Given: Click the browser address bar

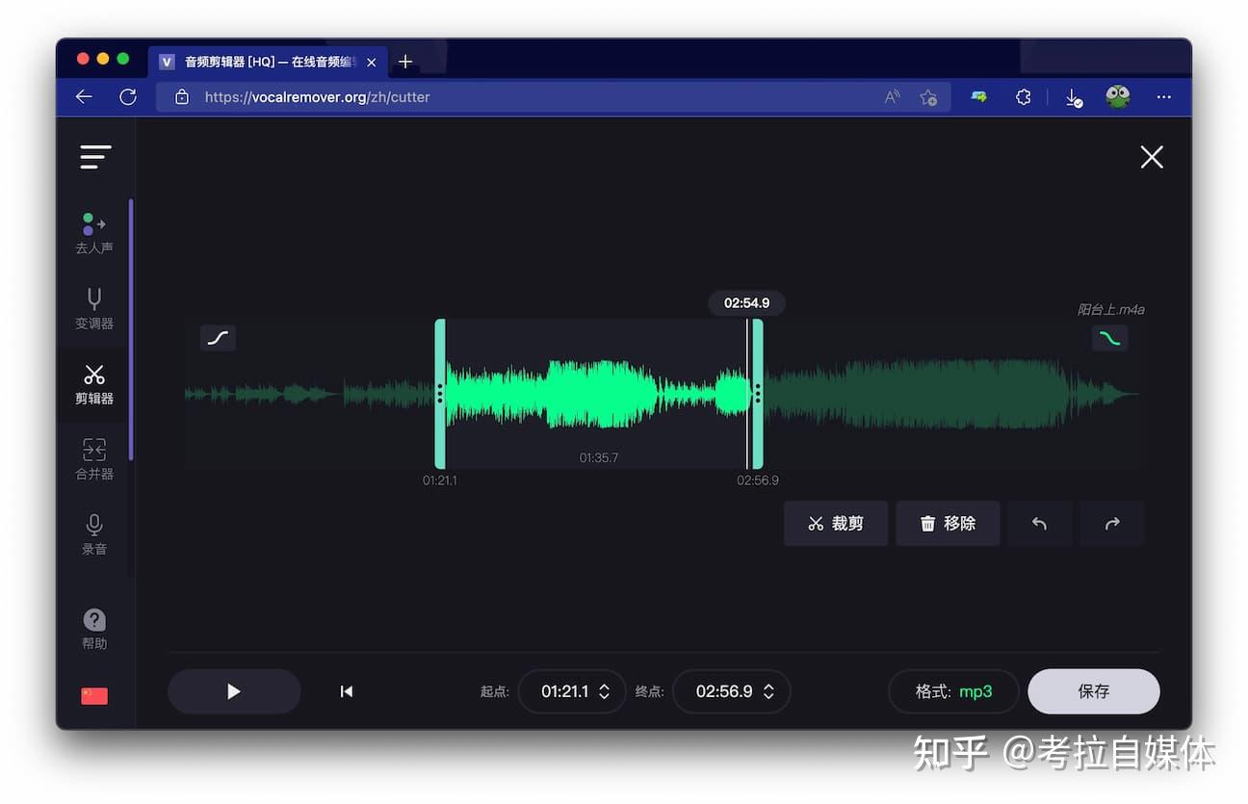Looking at the screenshot, I should pyautogui.click(x=385, y=96).
